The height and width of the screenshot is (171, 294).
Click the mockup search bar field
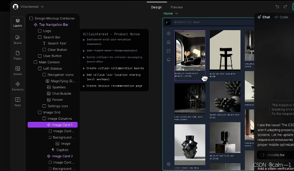click(x=213, y=22)
